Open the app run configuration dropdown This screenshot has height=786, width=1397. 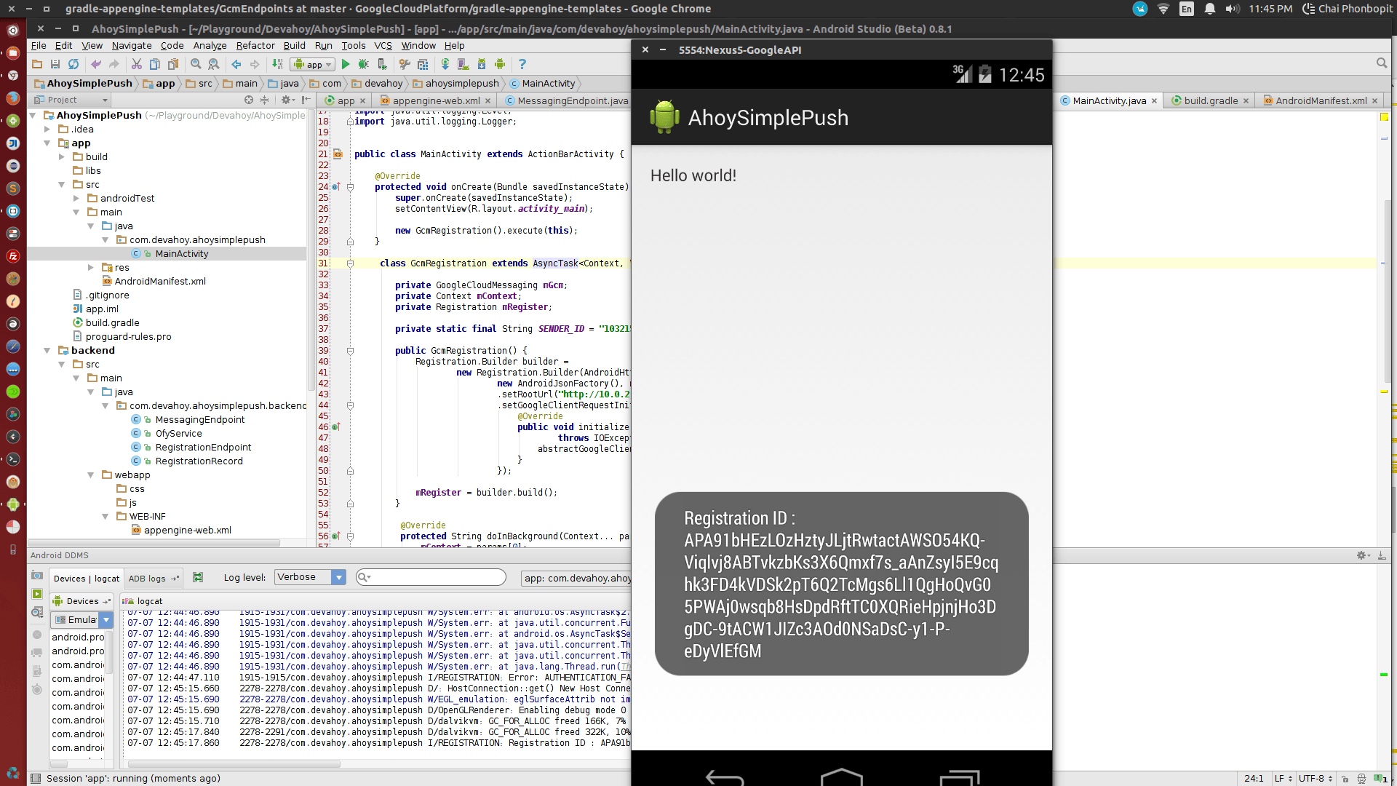tap(314, 64)
